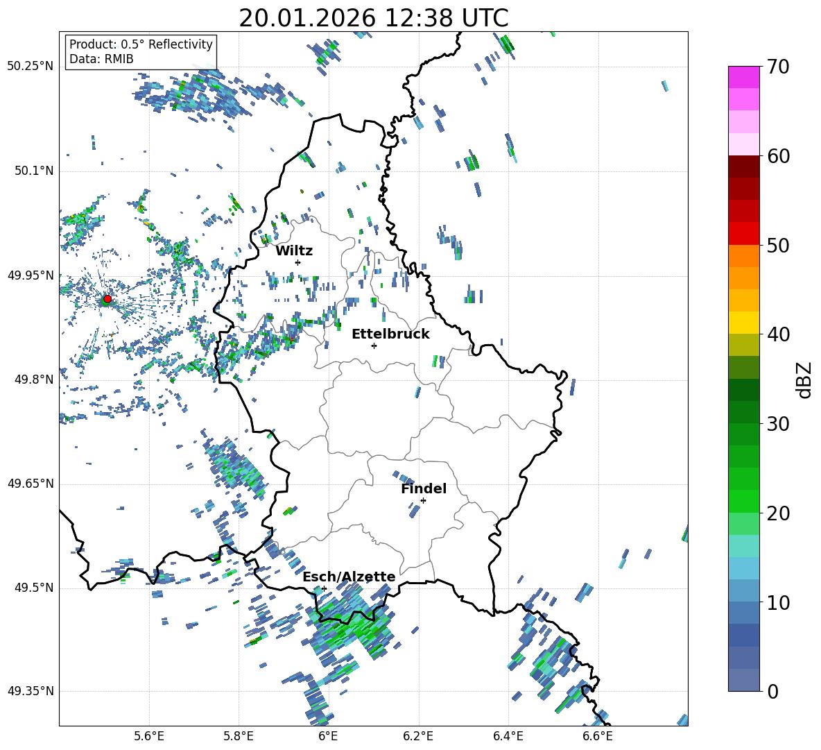Click the Esch/Alzette cross marker
821x750 pixels.
pos(324,588)
